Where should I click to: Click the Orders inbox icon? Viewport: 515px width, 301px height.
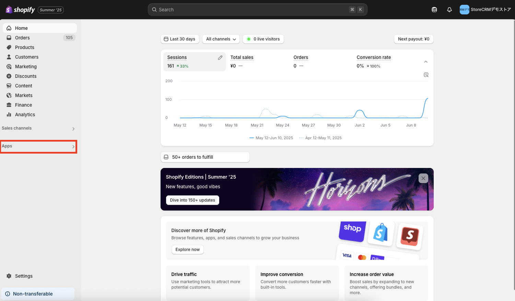tap(9, 38)
